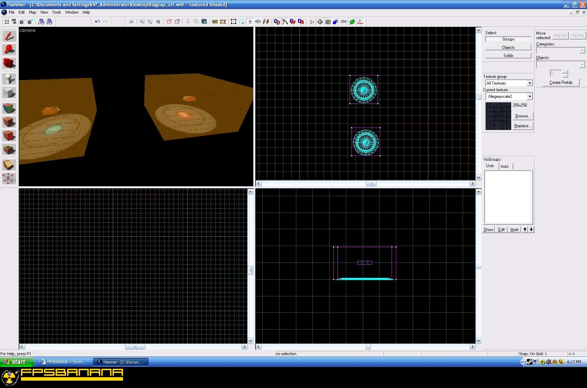Activate the Entity tool lightbulb icon
This screenshot has height=388, width=587.
pyautogui.click(x=9, y=79)
